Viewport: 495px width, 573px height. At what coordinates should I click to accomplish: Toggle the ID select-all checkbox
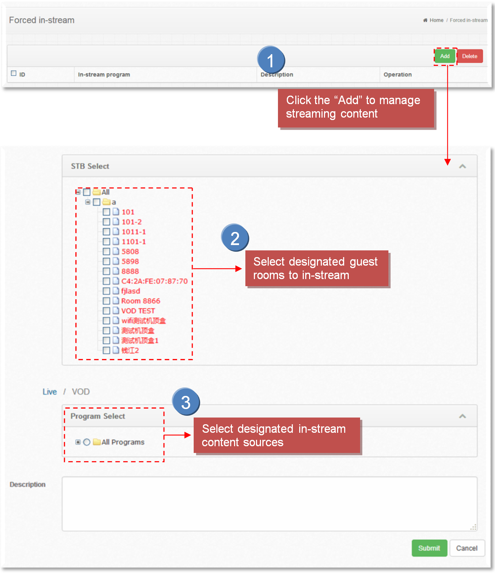coord(14,73)
